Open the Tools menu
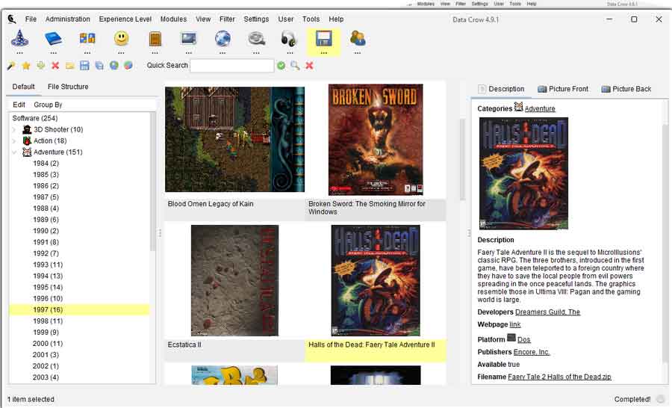The image size is (672, 408). [x=311, y=19]
